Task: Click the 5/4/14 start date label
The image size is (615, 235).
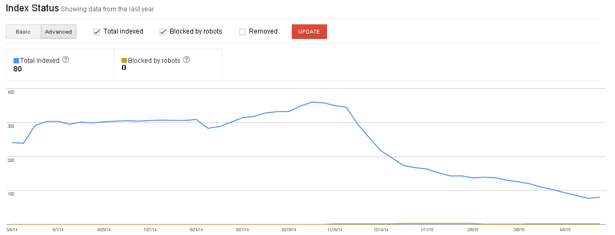Action: pyautogui.click(x=12, y=230)
